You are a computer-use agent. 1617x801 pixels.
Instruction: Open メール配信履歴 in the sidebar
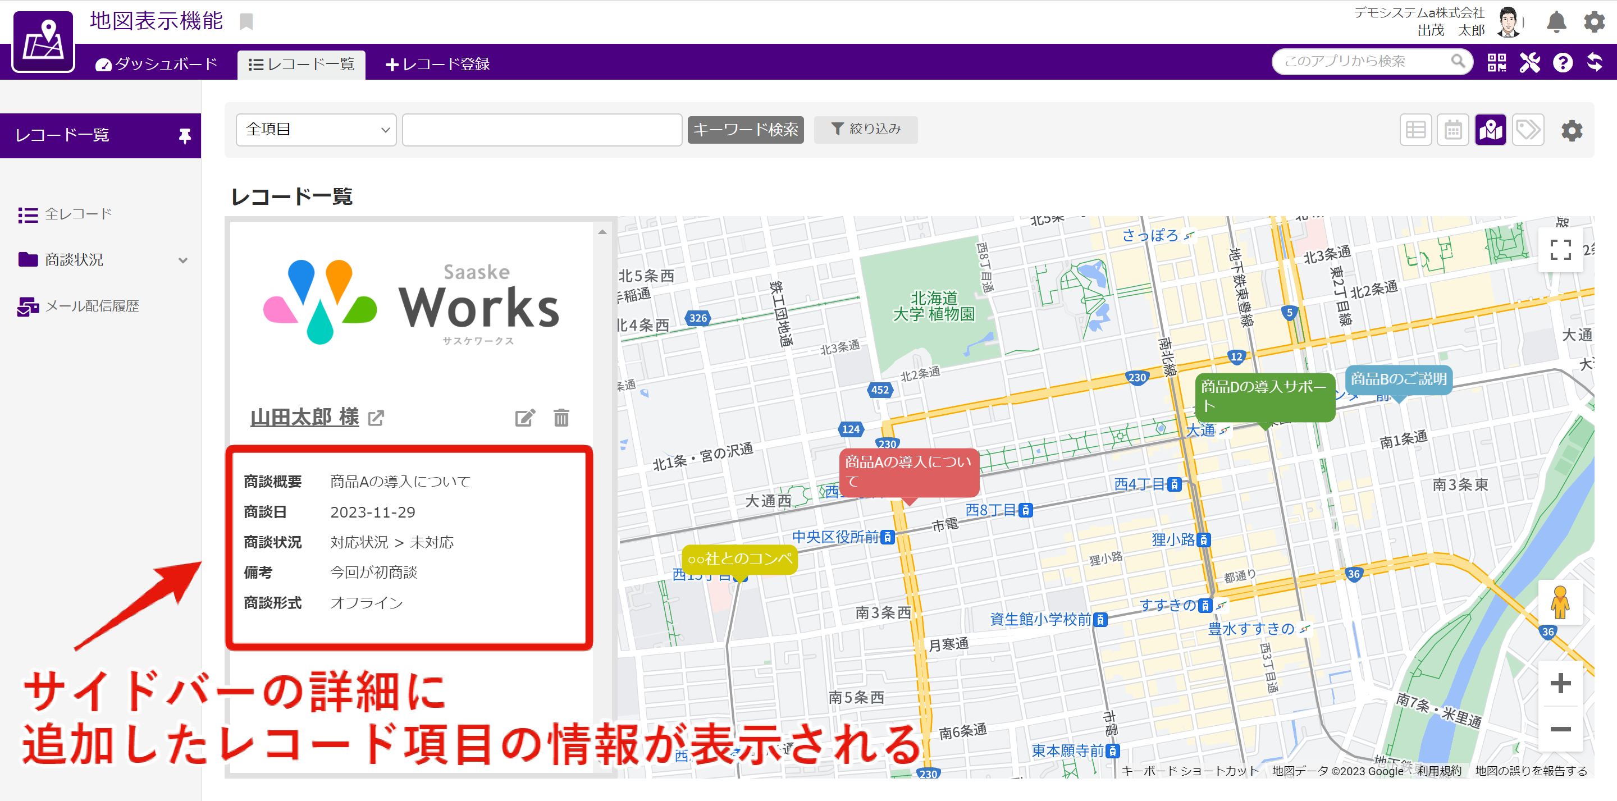[79, 306]
